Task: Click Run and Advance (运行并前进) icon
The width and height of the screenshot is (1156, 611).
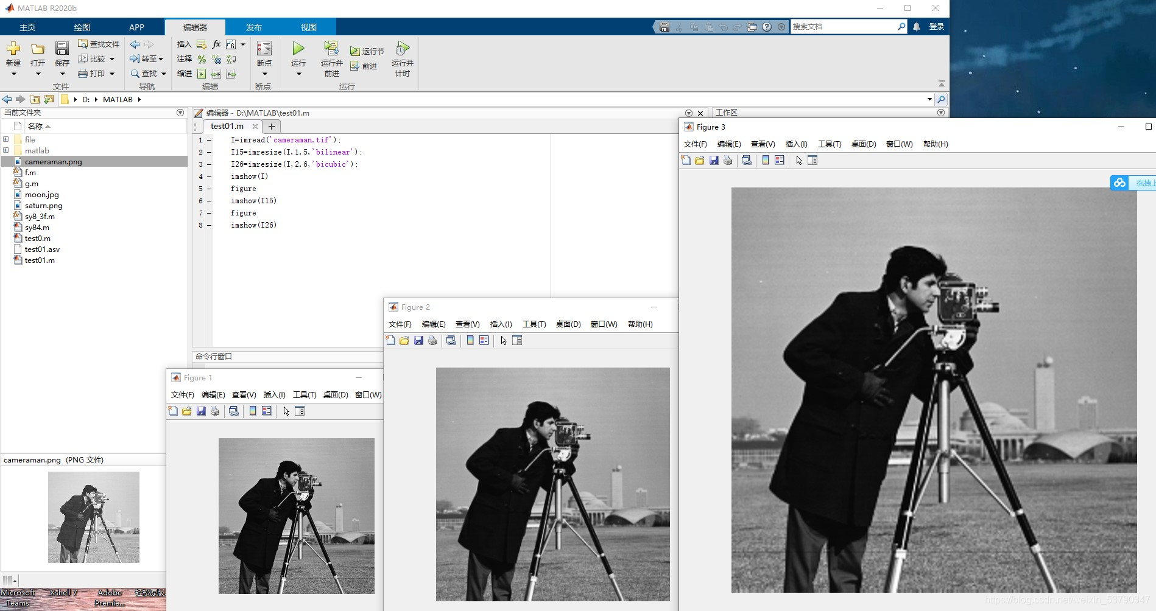Action: click(331, 48)
